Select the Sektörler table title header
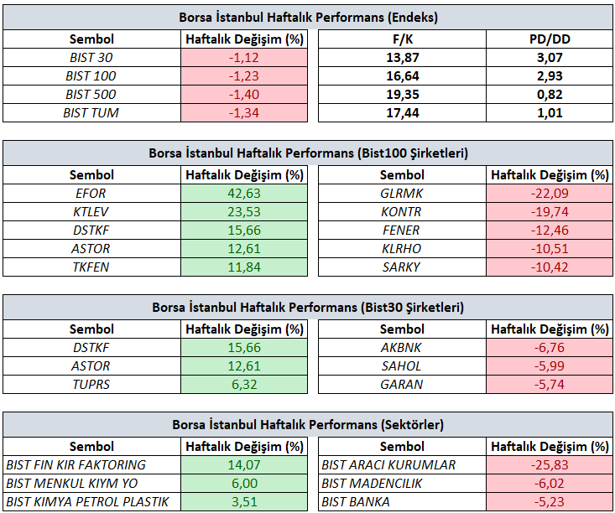The image size is (615, 513). 308,425
